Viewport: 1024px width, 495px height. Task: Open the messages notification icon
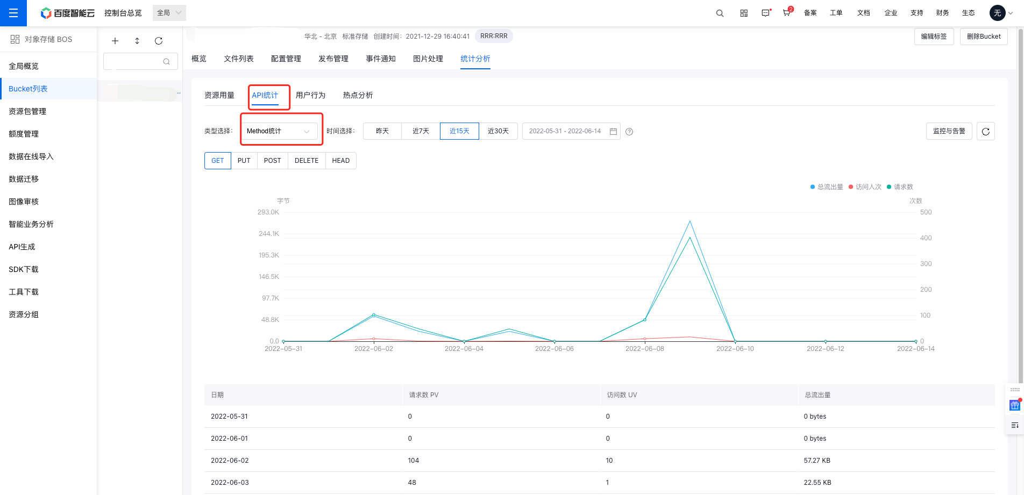[766, 13]
